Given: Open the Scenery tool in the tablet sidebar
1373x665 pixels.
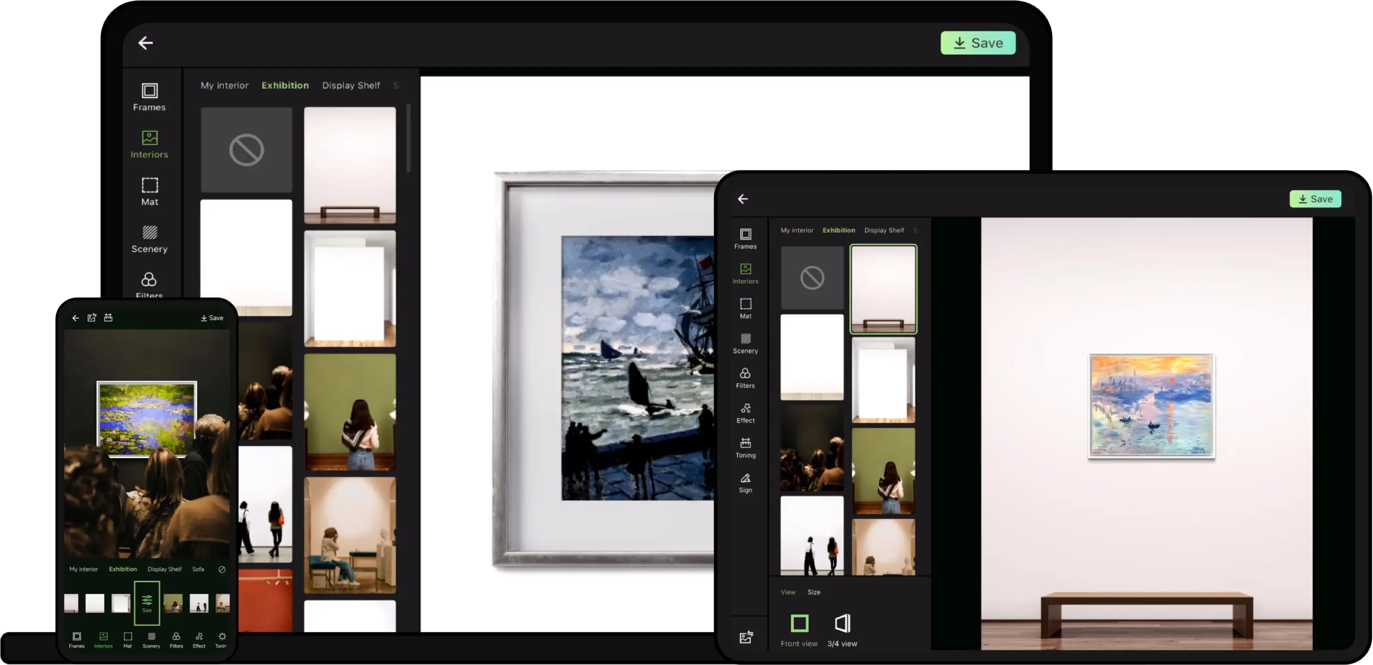Looking at the screenshot, I should (745, 343).
